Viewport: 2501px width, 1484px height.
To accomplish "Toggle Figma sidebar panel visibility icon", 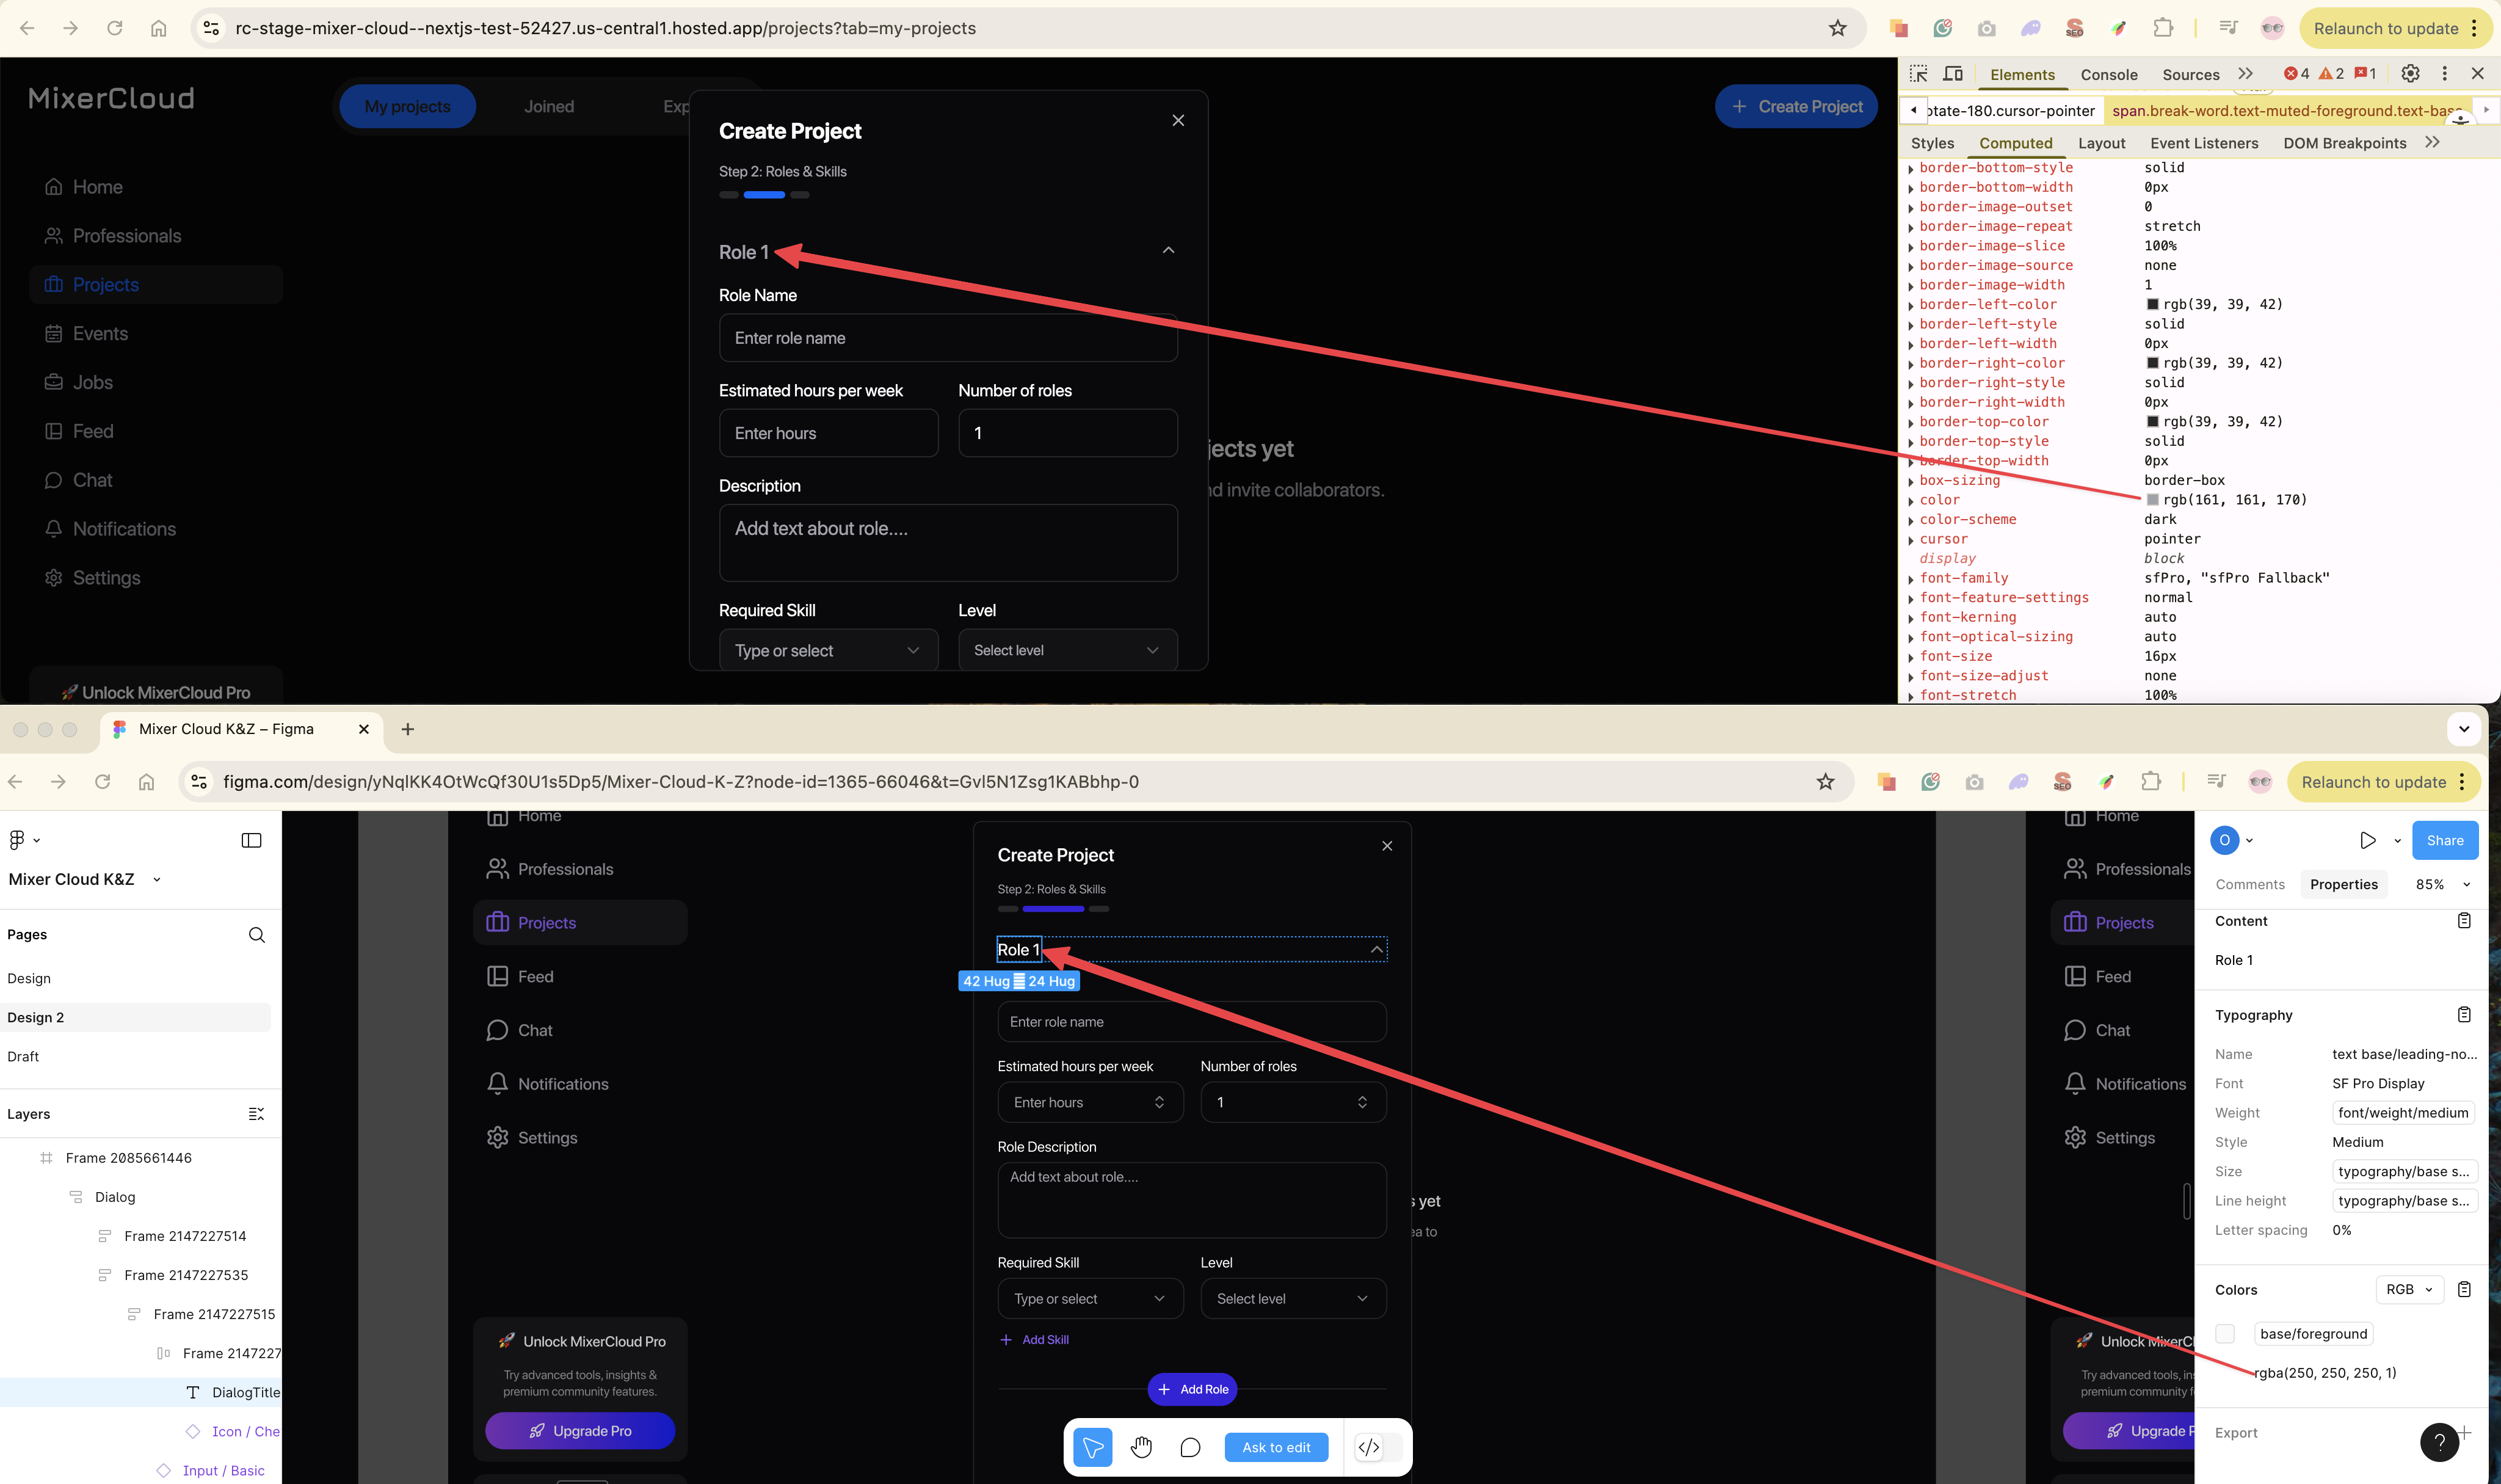I will (x=252, y=840).
